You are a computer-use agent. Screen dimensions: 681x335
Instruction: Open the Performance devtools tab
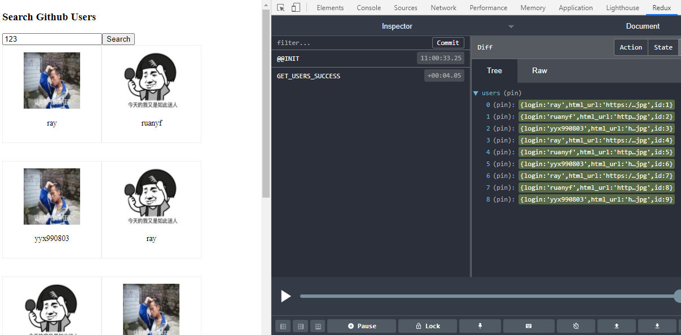(x=488, y=8)
